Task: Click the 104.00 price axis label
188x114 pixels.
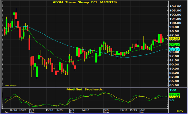Action: coord(175,6)
